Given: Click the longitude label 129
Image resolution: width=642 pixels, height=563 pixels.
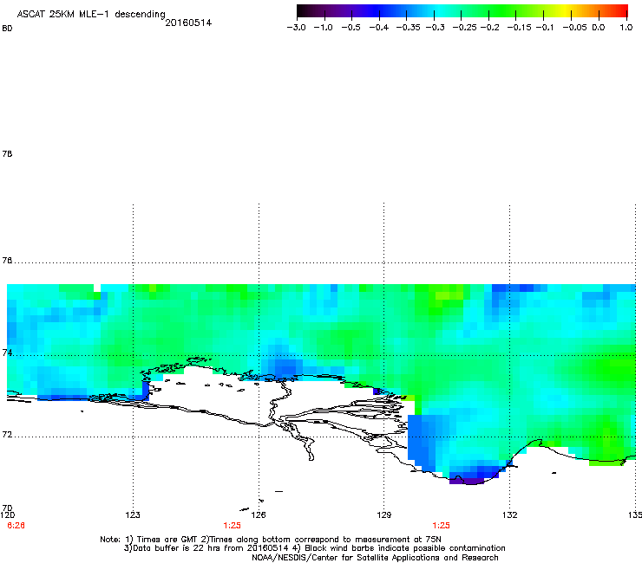Looking at the screenshot, I should [384, 514].
